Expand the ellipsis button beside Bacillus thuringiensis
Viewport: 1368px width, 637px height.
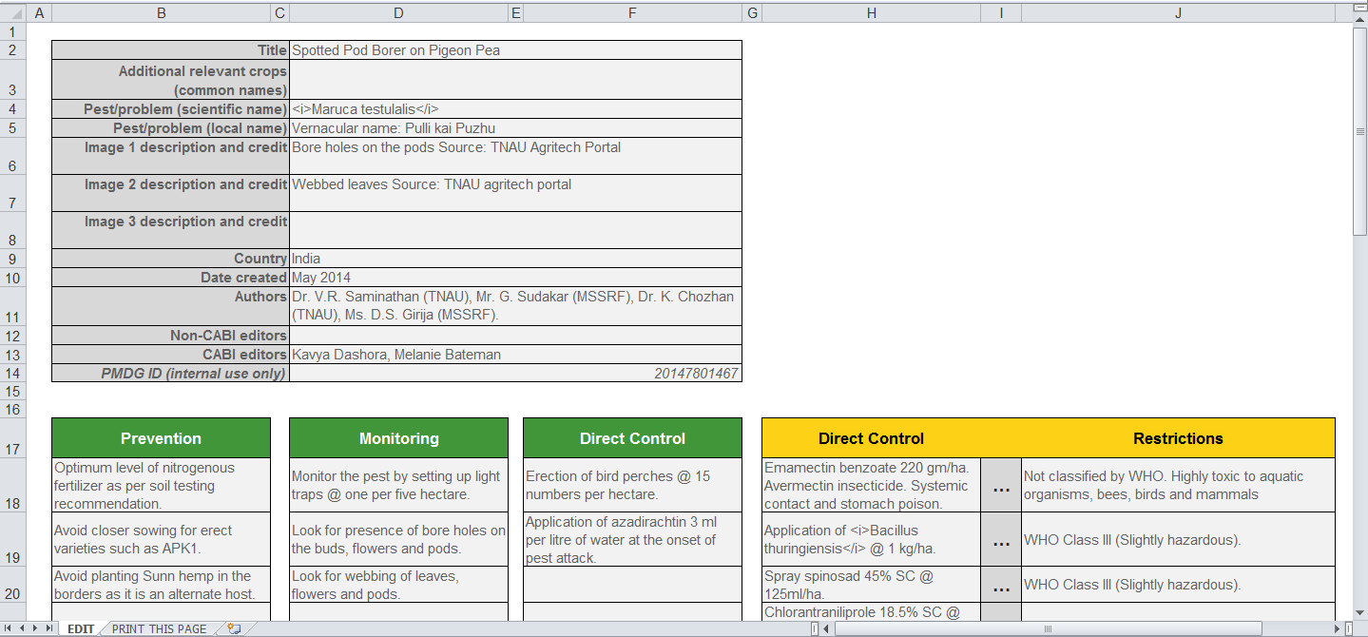(x=1001, y=540)
